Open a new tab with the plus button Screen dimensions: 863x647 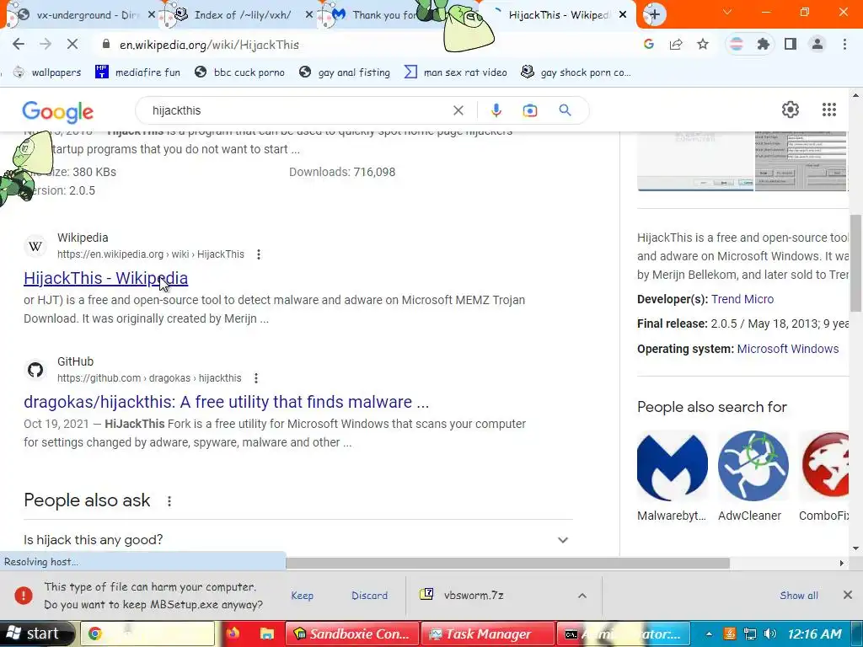tap(654, 14)
